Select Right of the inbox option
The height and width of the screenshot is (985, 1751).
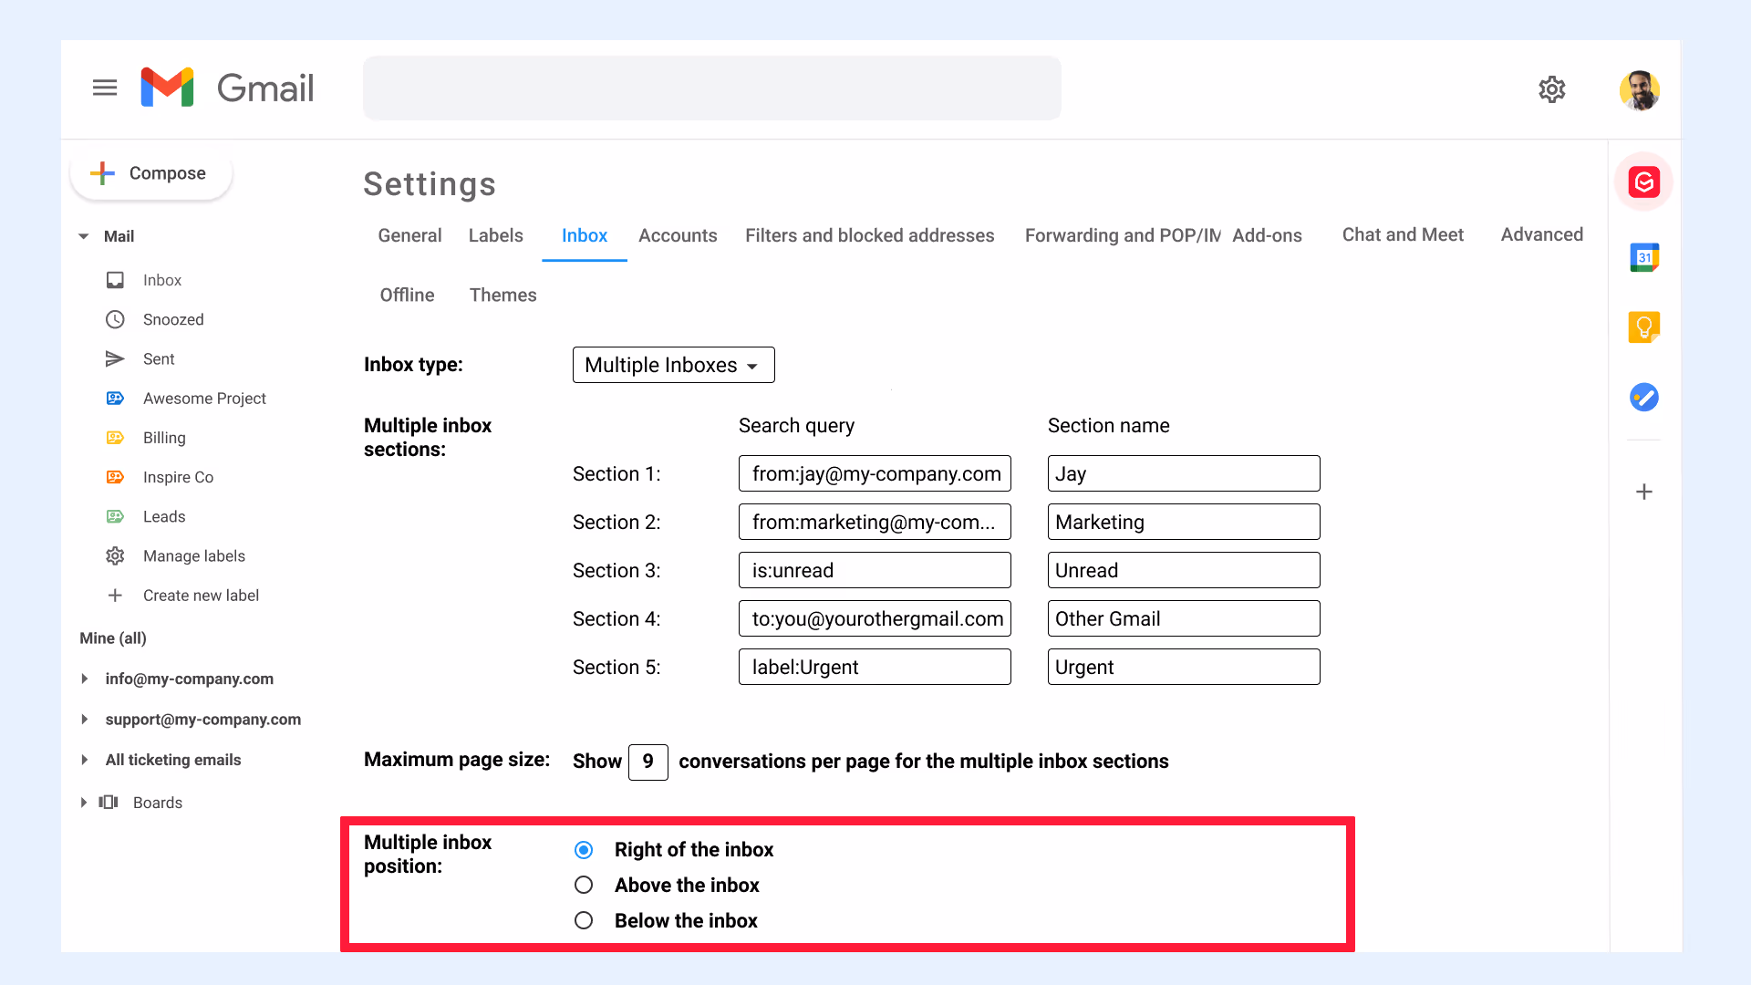tap(584, 850)
